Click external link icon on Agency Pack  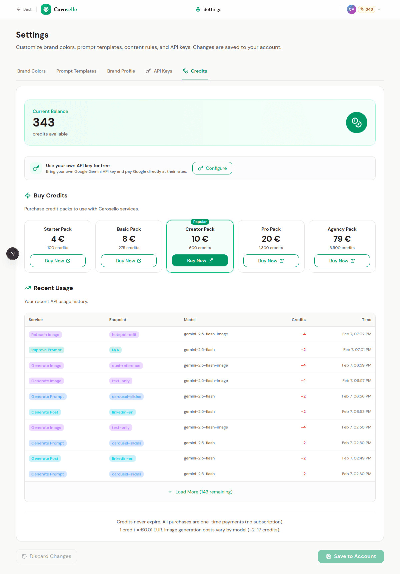(x=353, y=261)
